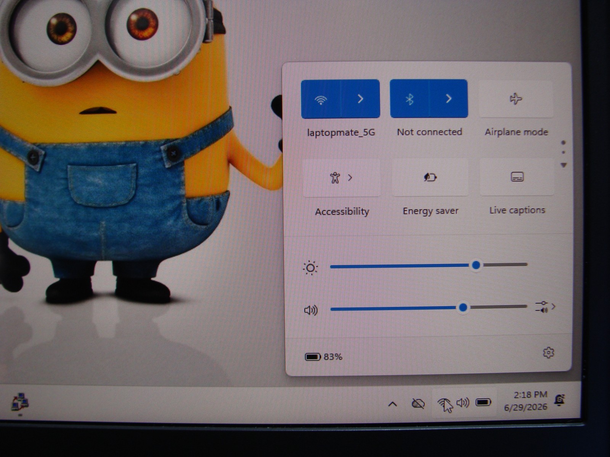610x457 pixels.
Task: Click the volume slider handle
Action: 463,307
